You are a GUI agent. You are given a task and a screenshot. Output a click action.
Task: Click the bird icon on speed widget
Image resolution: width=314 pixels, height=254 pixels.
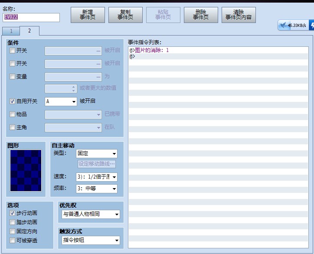[x=283, y=26]
